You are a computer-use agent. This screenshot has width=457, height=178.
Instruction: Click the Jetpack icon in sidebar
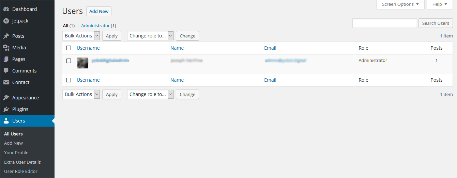(6, 21)
